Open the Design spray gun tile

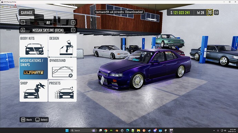pos(62,46)
